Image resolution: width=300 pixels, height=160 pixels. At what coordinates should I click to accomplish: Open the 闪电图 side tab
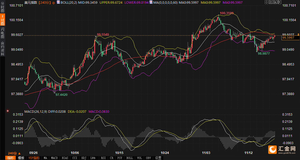(3, 33)
